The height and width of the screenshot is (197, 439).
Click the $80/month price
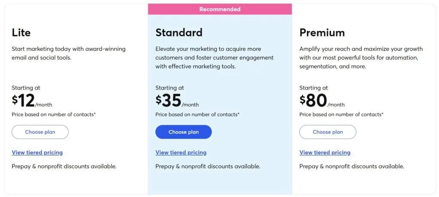(322, 101)
